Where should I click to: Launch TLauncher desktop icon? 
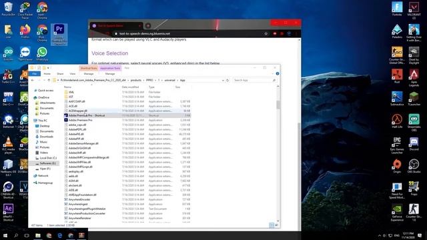(414, 99)
